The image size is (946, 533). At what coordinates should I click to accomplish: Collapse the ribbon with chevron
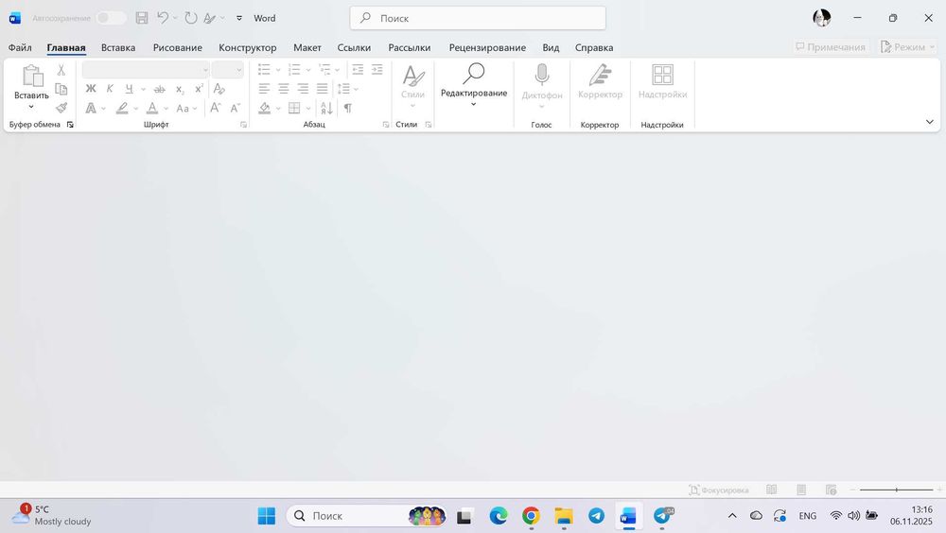[x=930, y=122]
